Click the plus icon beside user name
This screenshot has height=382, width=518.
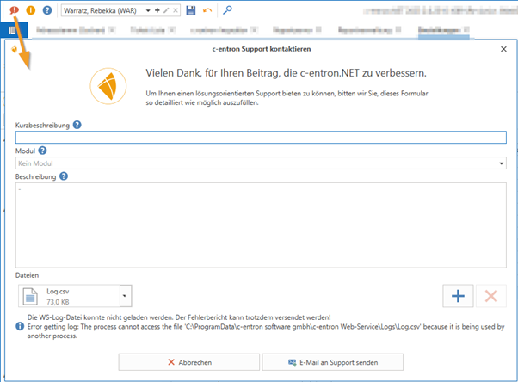click(x=157, y=10)
